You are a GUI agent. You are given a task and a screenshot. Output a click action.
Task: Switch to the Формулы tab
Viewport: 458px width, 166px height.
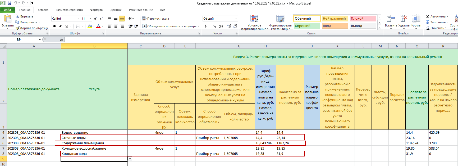pyautogui.click(x=97, y=10)
